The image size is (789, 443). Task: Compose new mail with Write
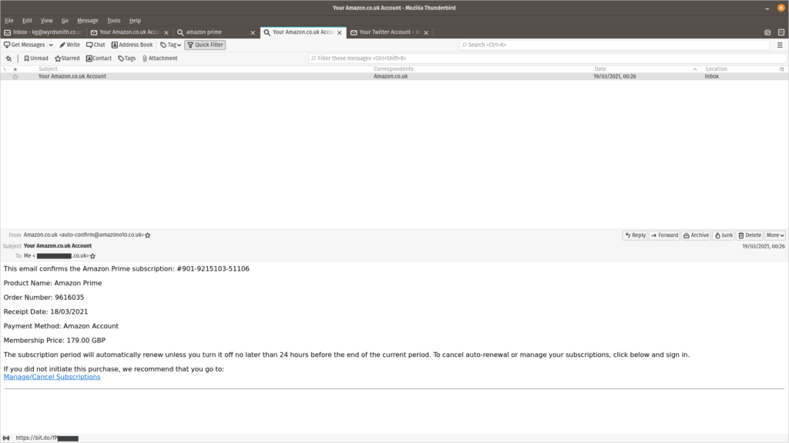(x=69, y=45)
